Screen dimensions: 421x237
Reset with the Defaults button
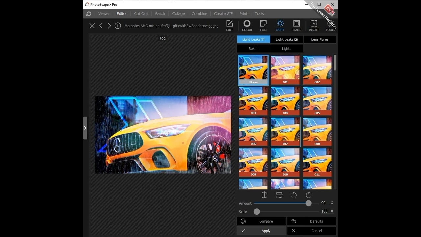click(312, 221)
